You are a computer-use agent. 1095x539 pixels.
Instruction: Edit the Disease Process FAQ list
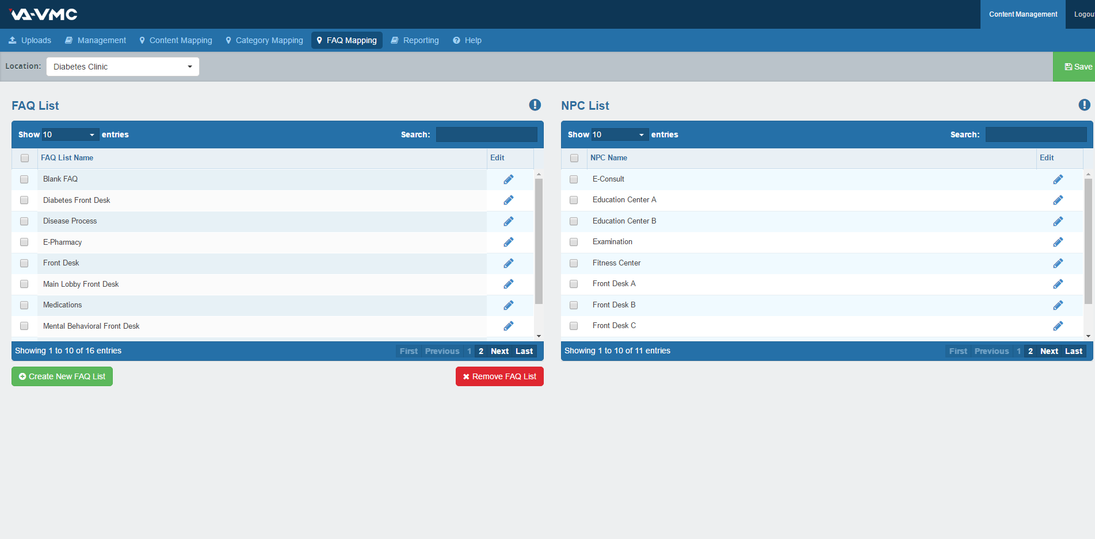(x=508, y=221)
